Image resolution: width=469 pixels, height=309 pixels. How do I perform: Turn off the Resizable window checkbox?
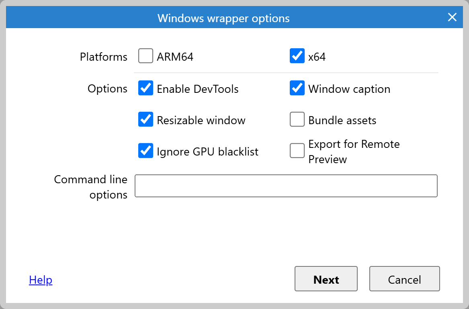tap(145, 120)
